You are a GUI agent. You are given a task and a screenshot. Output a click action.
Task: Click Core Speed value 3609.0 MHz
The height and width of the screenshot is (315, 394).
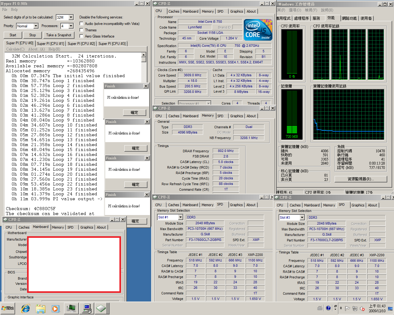[x=192, y=75]
